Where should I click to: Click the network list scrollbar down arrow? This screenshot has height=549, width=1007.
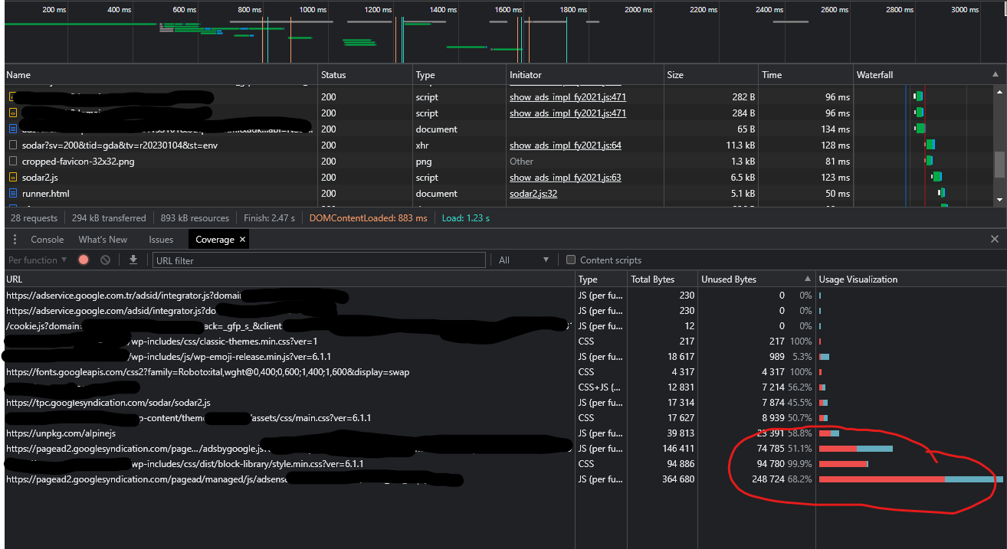(x=999, y=200)
